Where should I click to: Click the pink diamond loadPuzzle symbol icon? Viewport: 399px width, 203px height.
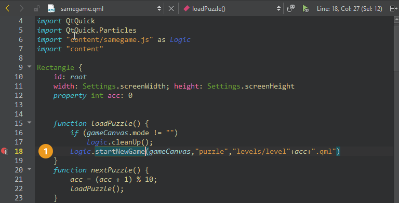click(x=187, y=9)
